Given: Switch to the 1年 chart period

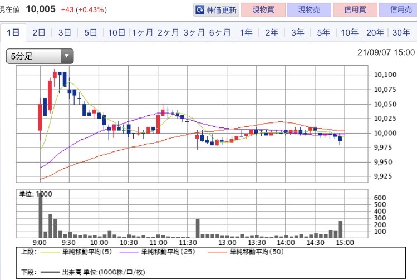Looking at the screenshot, I should pos(246,33).
